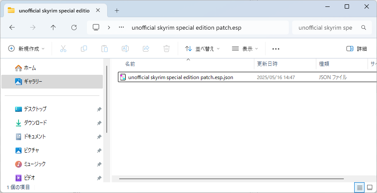Click the Delete trash icon

click(x=167, y=49)
